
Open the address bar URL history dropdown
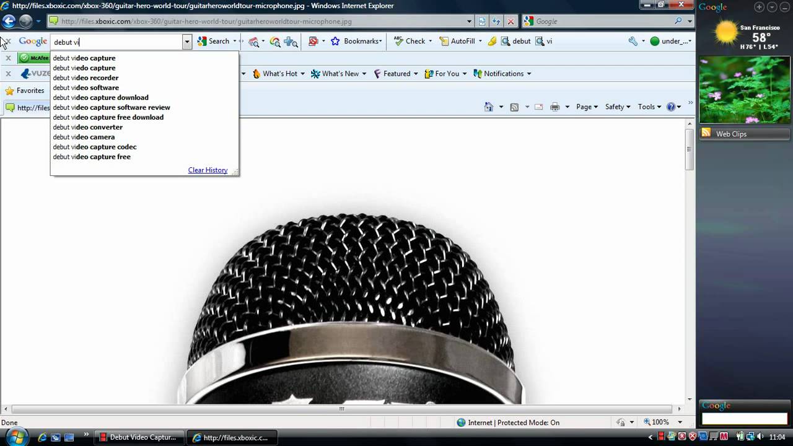click(x=469, y=21)
